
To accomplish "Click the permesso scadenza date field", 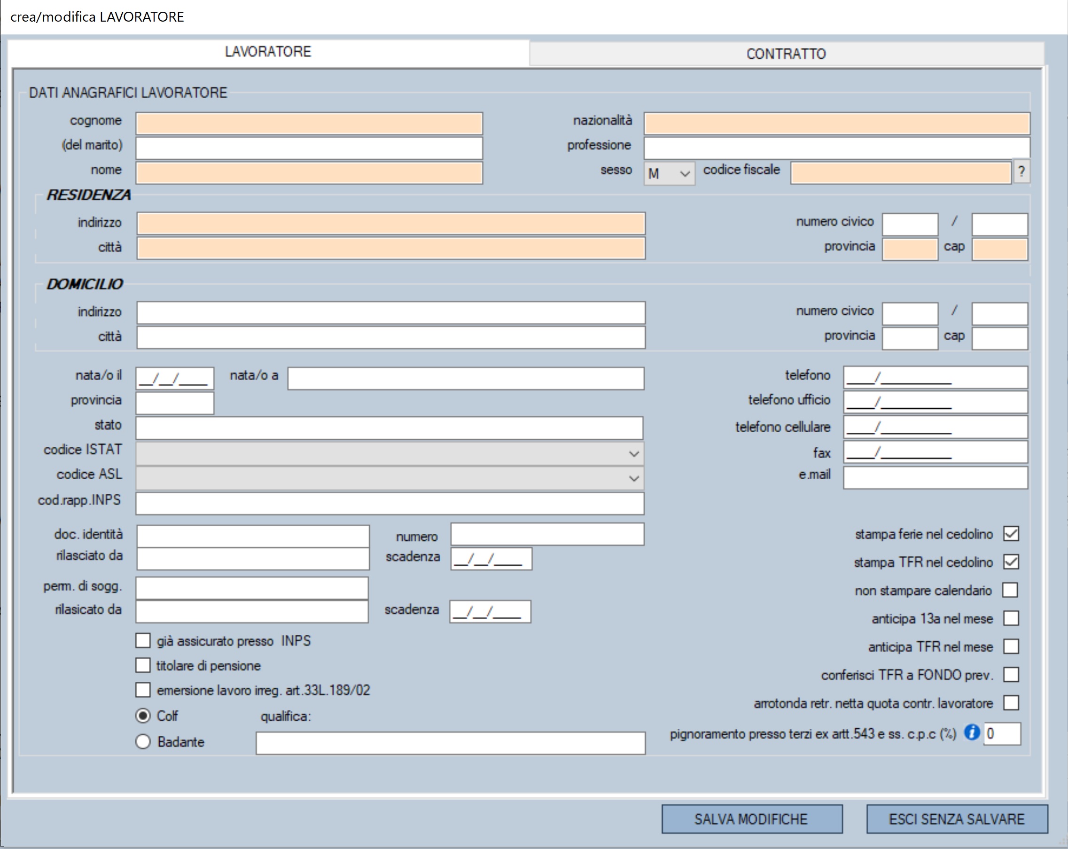I will pos(491,611).
